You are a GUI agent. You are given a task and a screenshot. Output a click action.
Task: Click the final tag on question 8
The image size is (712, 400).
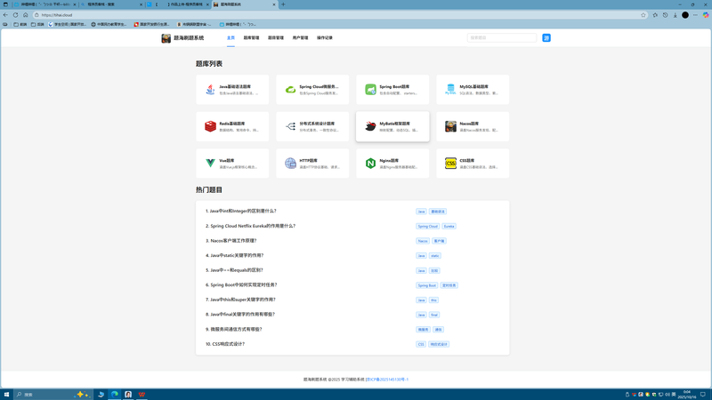pyautogui.click(x=434, y=315)
